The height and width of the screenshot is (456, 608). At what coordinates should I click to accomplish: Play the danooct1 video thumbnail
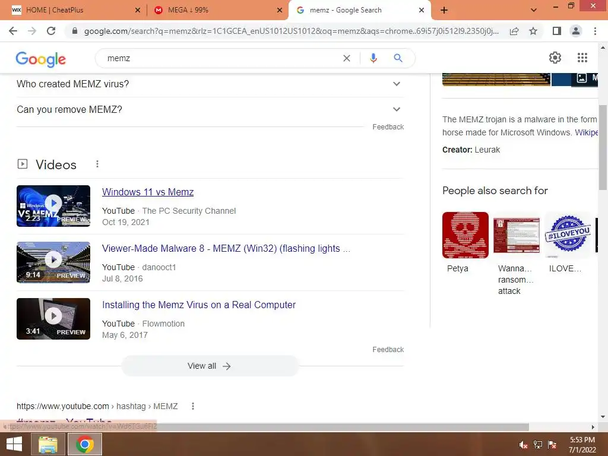[53, 262]
